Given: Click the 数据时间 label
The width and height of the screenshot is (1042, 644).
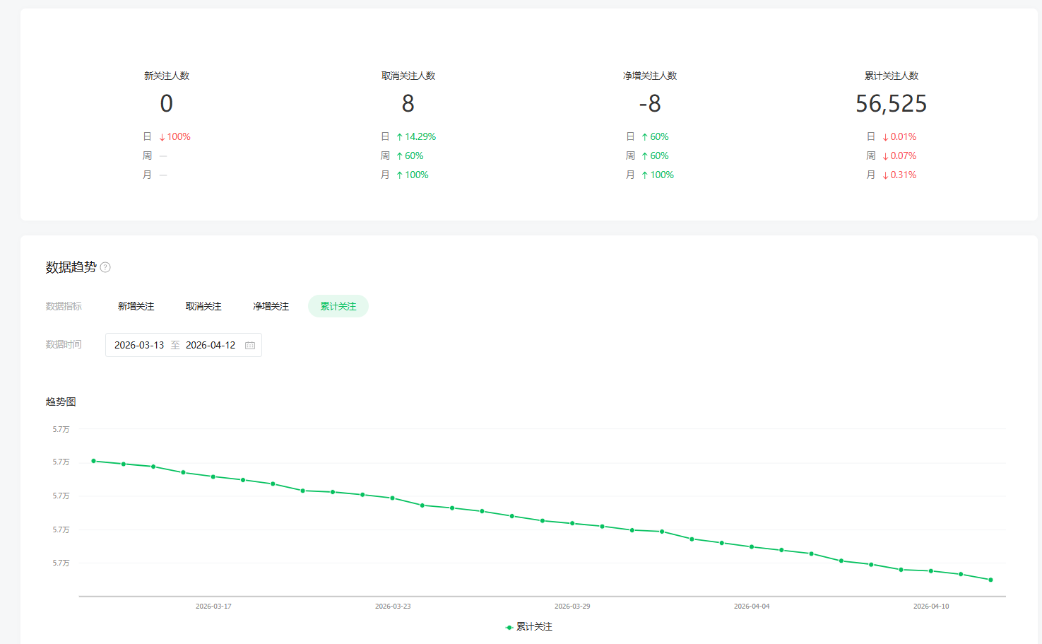Looking at the screenshot, I should pyautogui.click(x=64, y=344).
